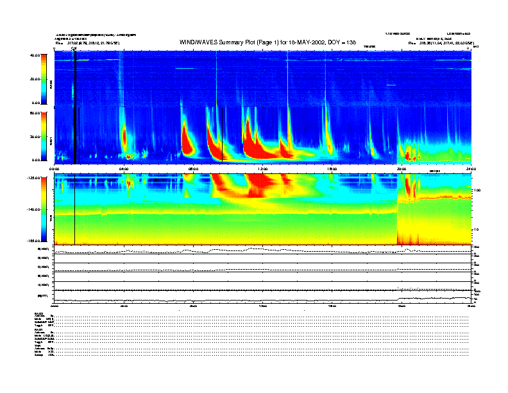The image size is (508, 393).
Task: Click the 24:00 tick label under RAD1 panel
Action: [471, 169]
